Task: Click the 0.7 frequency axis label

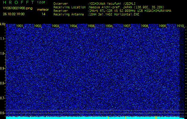Action: pyautogui.click(x=3, y=98)
